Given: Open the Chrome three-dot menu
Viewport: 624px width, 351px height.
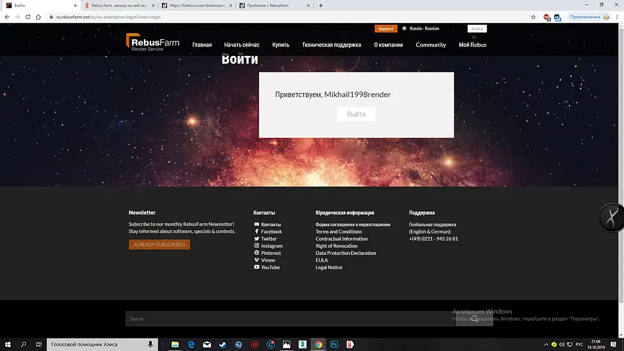Looking at the screenshot, I should pos(617,17).
